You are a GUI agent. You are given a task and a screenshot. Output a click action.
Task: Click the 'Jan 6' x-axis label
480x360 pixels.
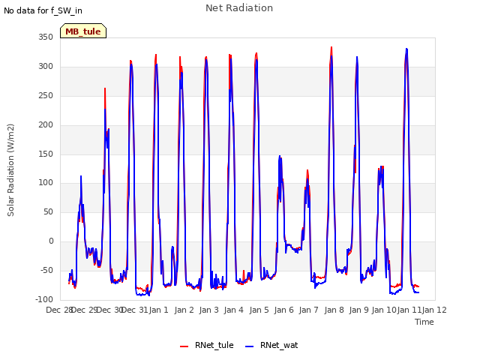click(284, 310)
